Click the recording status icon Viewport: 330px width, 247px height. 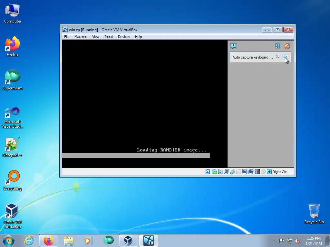click(251, 172)
